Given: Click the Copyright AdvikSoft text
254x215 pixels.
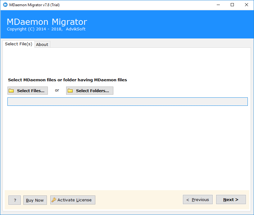Looking at the screenshot, I should pyautogui.click(x=47, y=29).
